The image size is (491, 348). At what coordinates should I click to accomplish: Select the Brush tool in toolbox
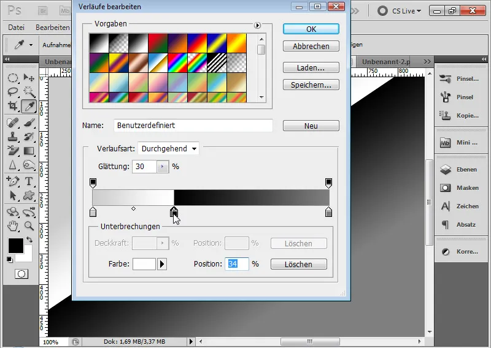pos(29,123)
